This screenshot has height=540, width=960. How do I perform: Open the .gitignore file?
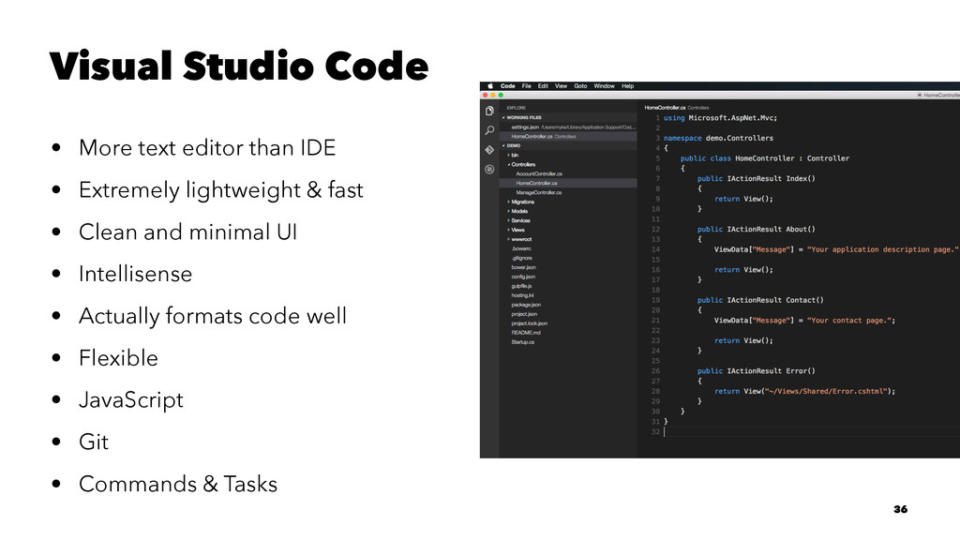[x=521, y=259]
